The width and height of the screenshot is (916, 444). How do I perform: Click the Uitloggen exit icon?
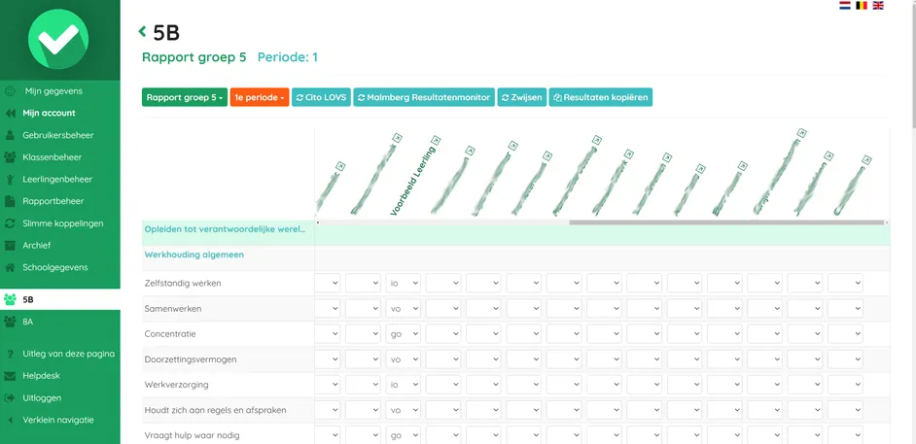(x=10, y=398)
